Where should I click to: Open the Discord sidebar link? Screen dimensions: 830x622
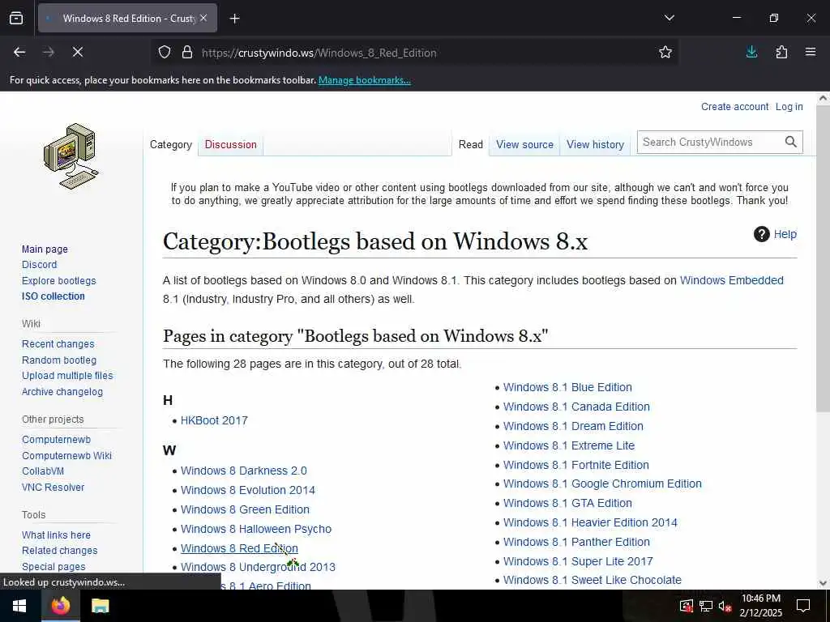point(39,265)
